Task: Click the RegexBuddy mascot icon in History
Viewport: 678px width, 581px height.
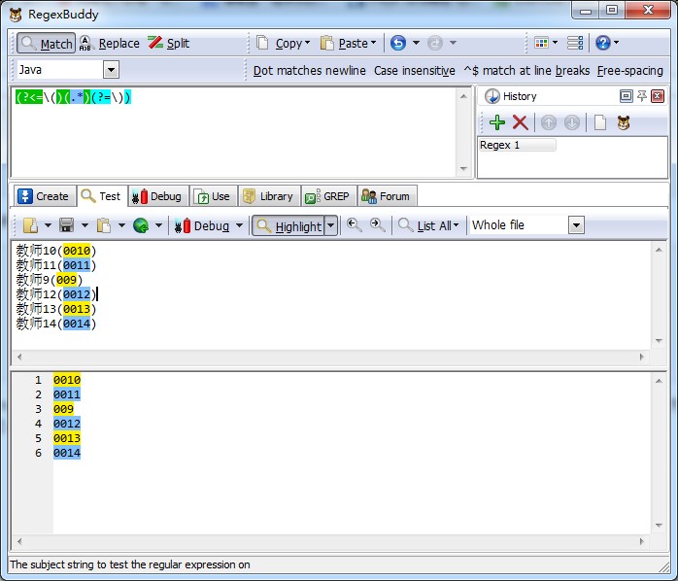Action: click(x=624, y=122)
